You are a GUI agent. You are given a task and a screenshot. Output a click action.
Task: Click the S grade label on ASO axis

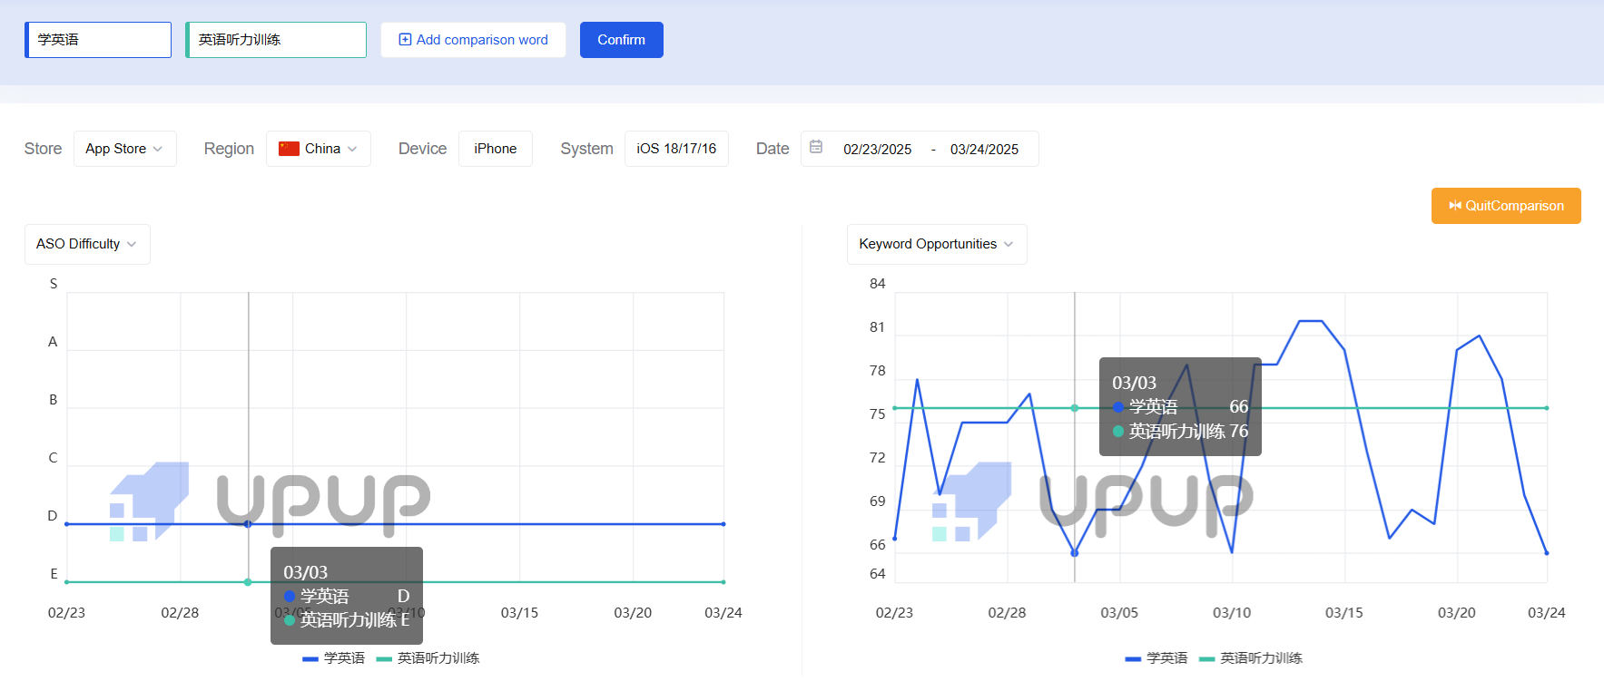coord(54,284)
